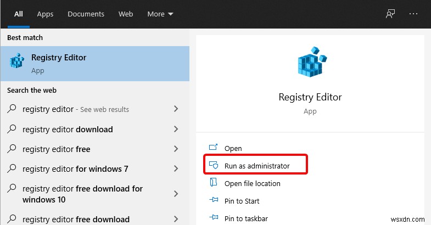The height and width of the screenshot is (225, 431).
Task: Select Registry Editor best match result
Action: click(x=95, y=64)
